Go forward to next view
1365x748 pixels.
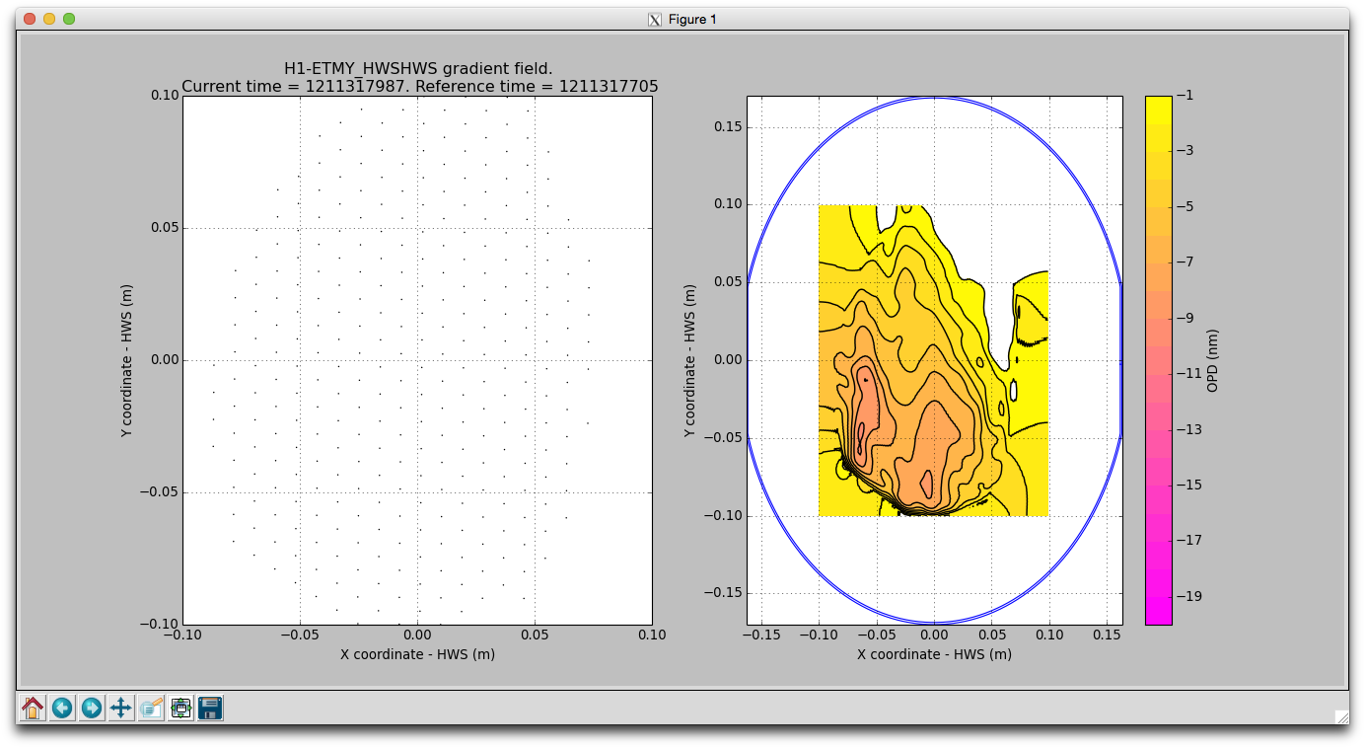tap(92, 708)
